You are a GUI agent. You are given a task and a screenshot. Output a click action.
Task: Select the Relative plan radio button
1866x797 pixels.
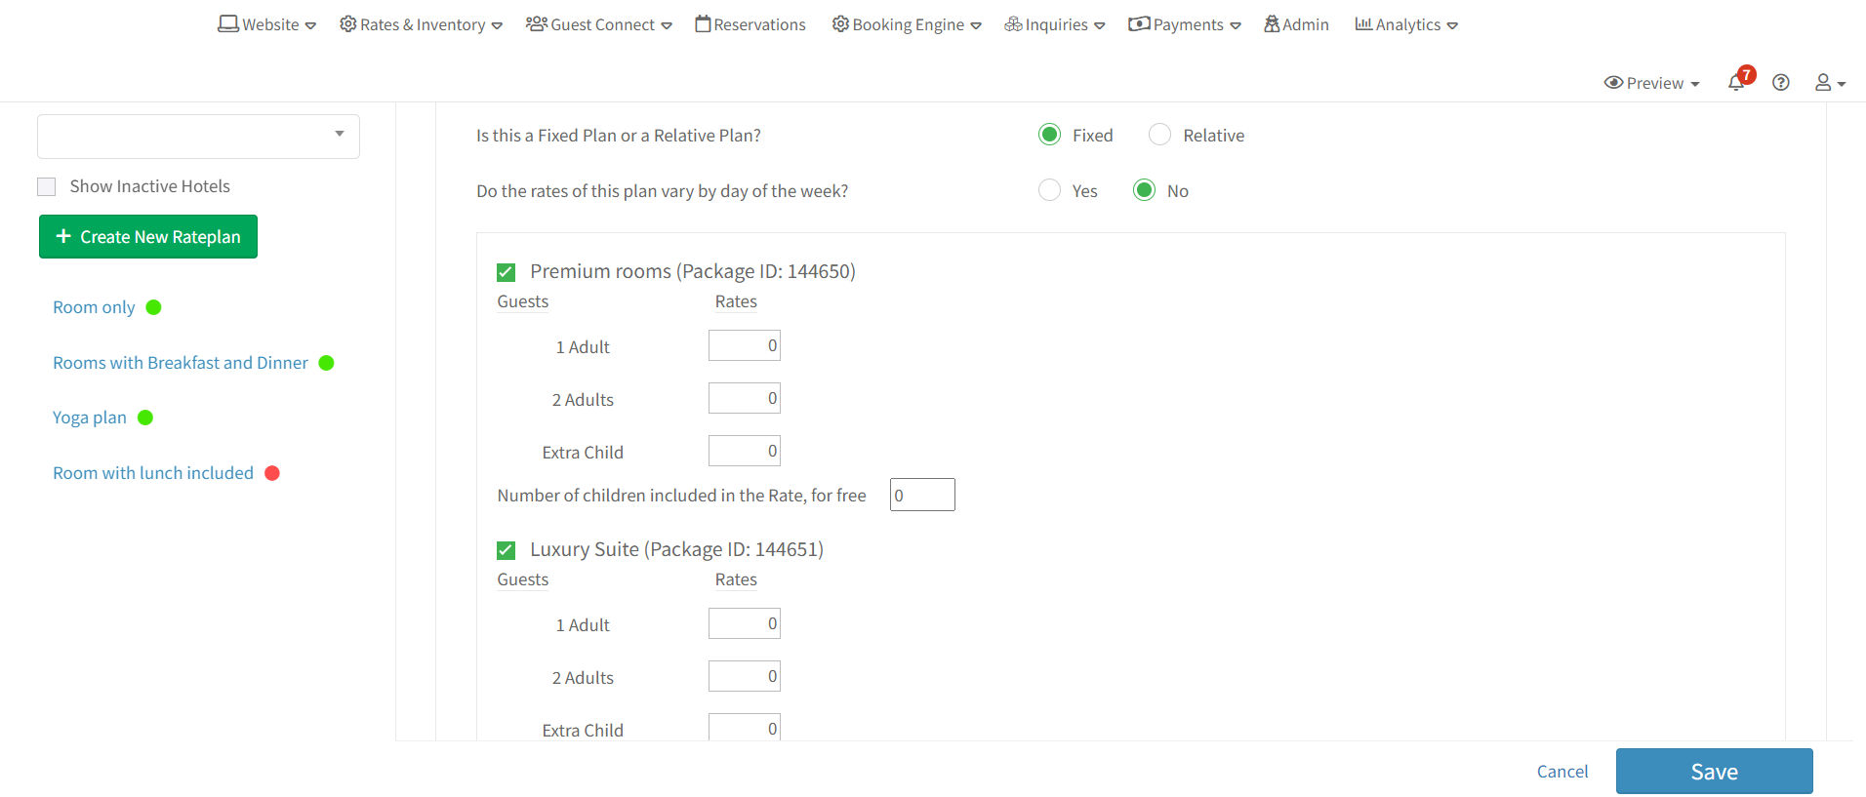pos(1159,135)
